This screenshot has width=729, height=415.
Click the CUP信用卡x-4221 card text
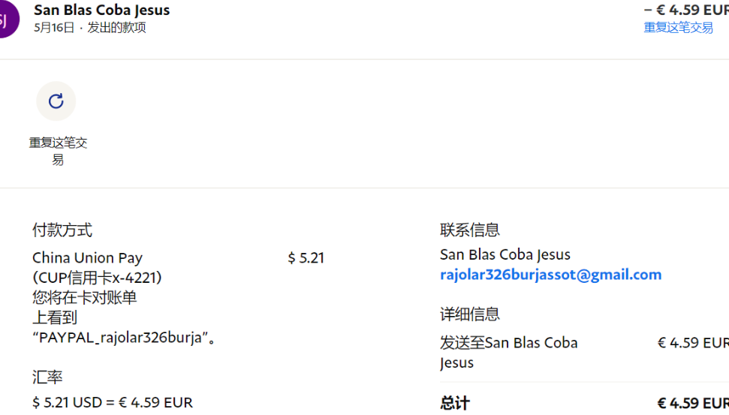click(97, 278)
